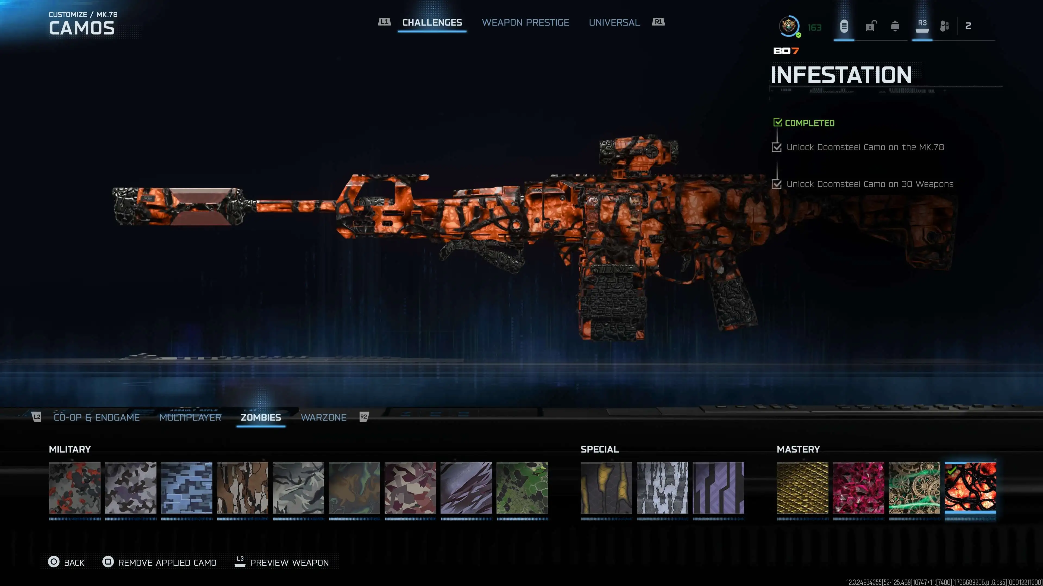Viewport: 1043px width, 586px height.
Task: Open the Co-op & Endgame category
Action: click(x=96, y=417)
